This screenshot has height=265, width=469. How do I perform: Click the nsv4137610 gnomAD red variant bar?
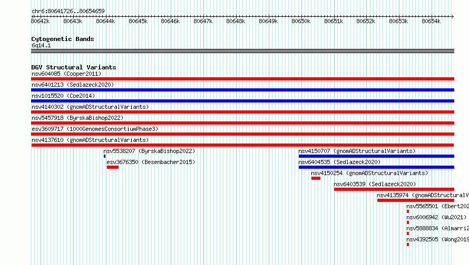point(242,145)
